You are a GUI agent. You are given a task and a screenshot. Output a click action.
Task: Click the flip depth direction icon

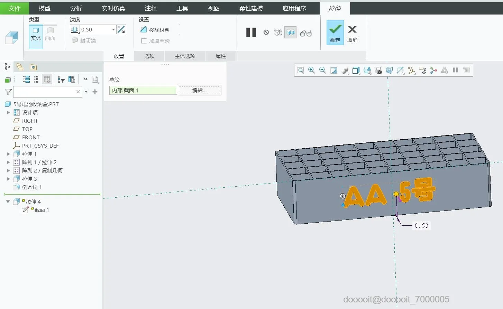click(121, 30)
